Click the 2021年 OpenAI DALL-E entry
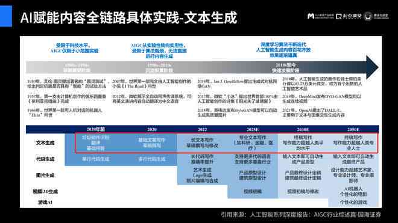398x223 pixels. tap(314, 112)
